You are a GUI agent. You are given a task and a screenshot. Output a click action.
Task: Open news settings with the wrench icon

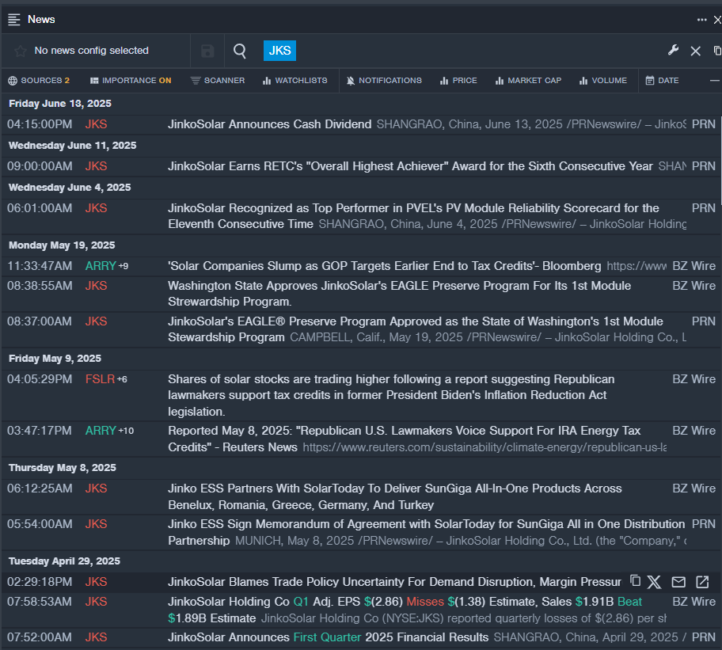click(673, 50)
